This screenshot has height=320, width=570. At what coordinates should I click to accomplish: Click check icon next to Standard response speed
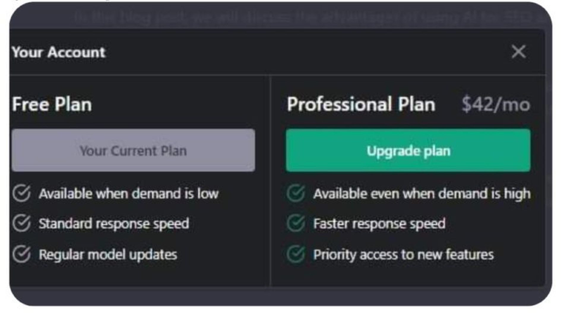[x=22, y=223]
